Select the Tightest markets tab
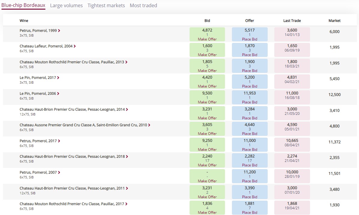 106,5
